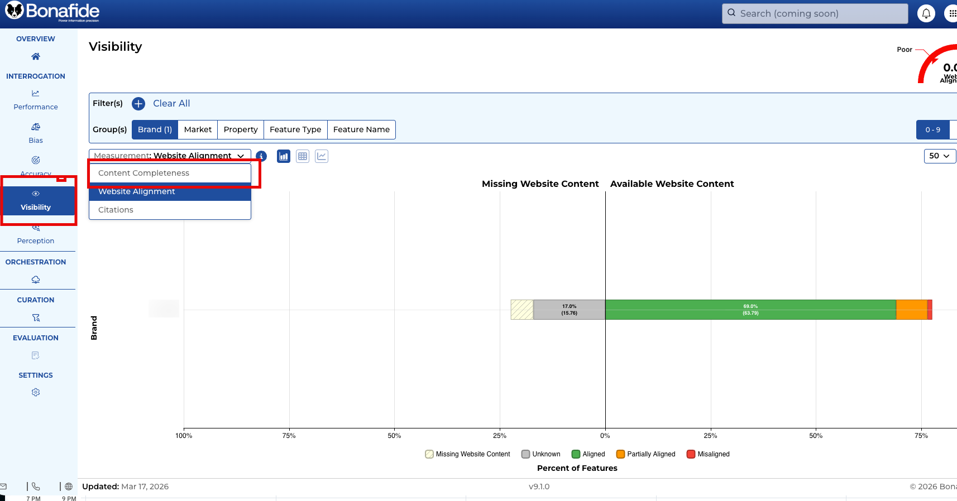Open the Performance chart icon
The image size is (957, 501).
36,94
